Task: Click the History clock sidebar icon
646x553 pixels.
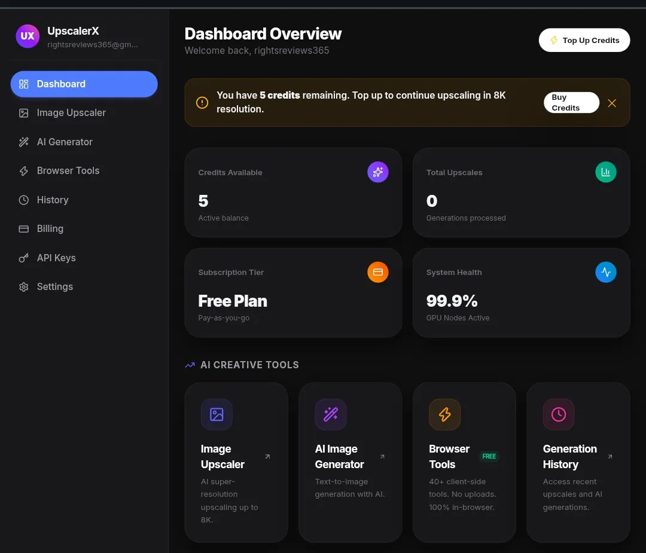Action: (x=24, y=200)
